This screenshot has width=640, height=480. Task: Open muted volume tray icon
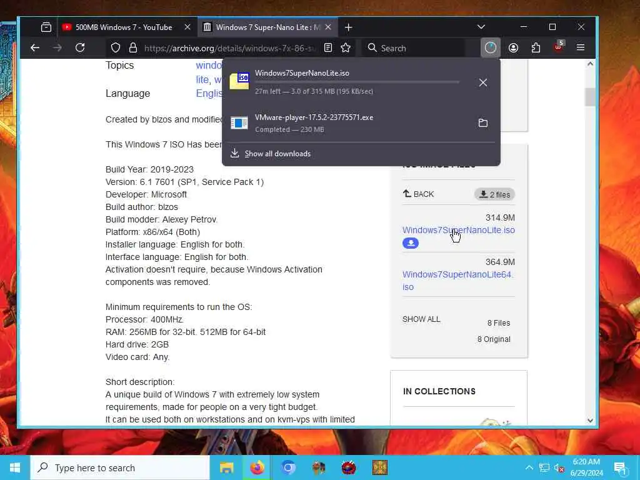[559, 468]
